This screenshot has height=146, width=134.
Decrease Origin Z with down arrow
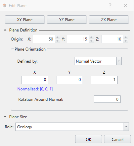(x=126, y=41)
